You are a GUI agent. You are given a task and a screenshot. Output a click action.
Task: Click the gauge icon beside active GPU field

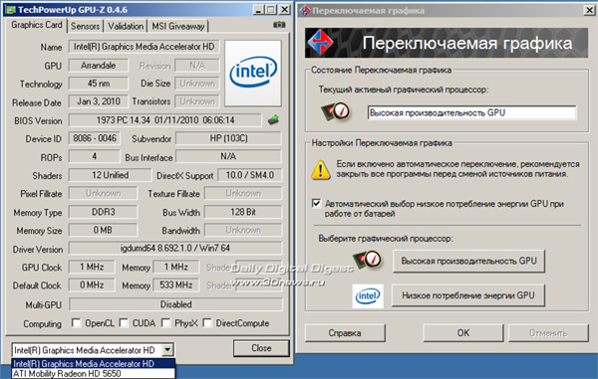point(336,111)
